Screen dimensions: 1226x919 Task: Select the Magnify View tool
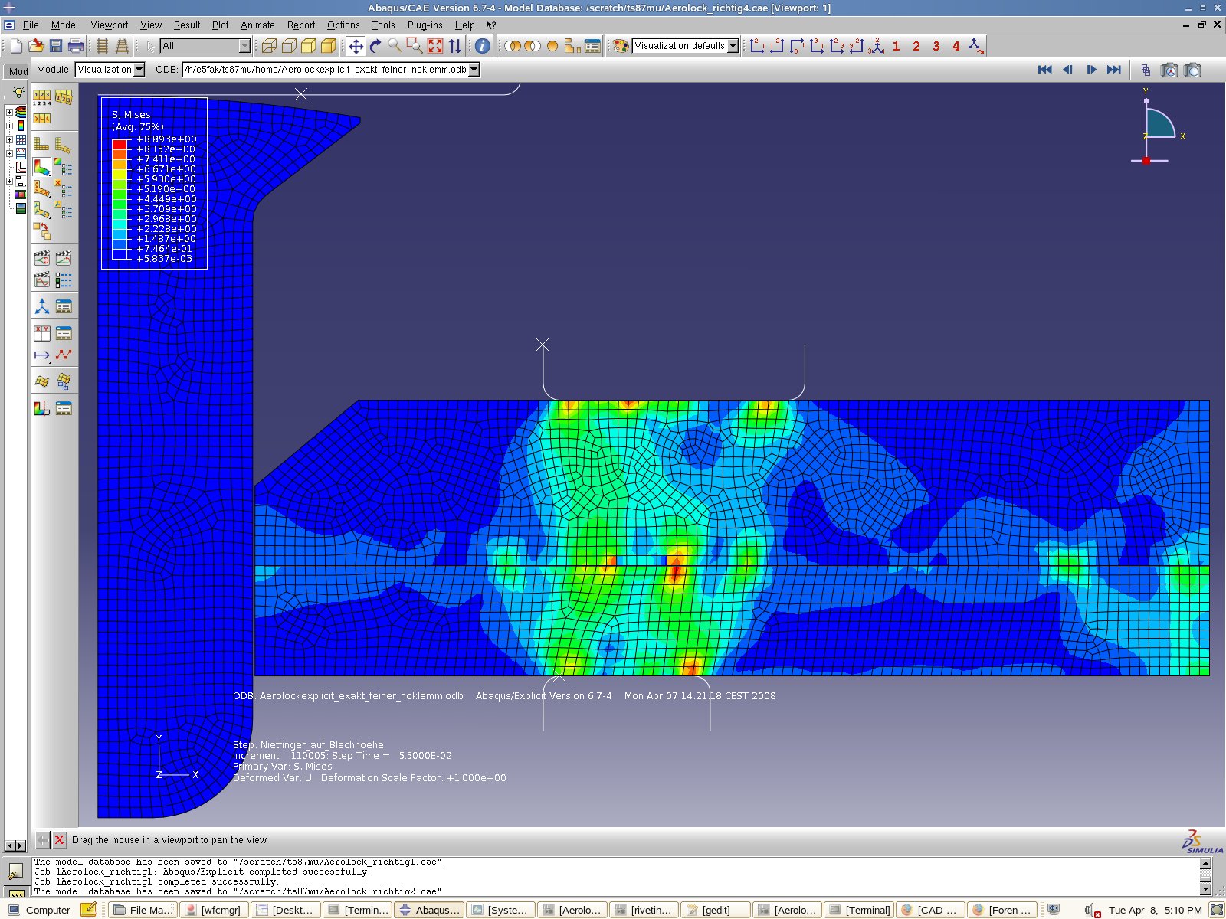tap(395, 46)
